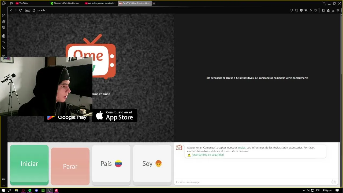Open the X (Twitter) sidebar icon
Viewport: 343px width, 193px height.
pyautogui.click(x=3, y=48)
